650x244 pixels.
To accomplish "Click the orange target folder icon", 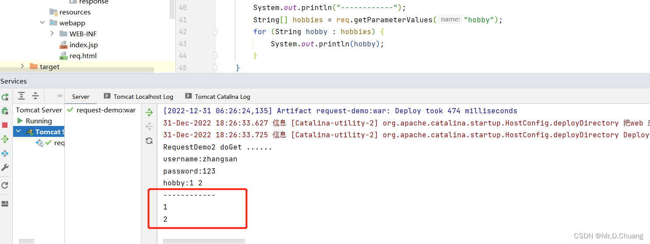I will [x=34, y=66].
